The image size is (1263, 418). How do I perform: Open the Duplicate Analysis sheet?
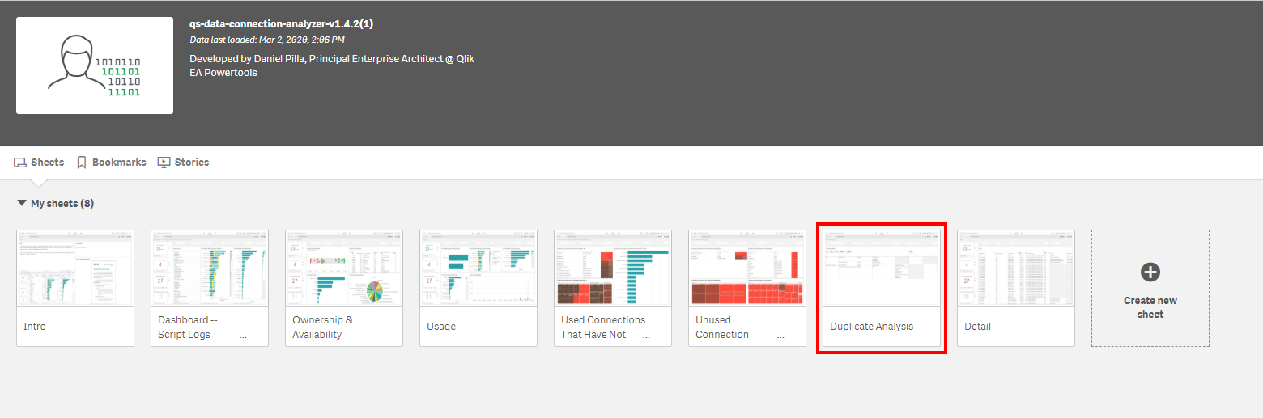point(882,269)
